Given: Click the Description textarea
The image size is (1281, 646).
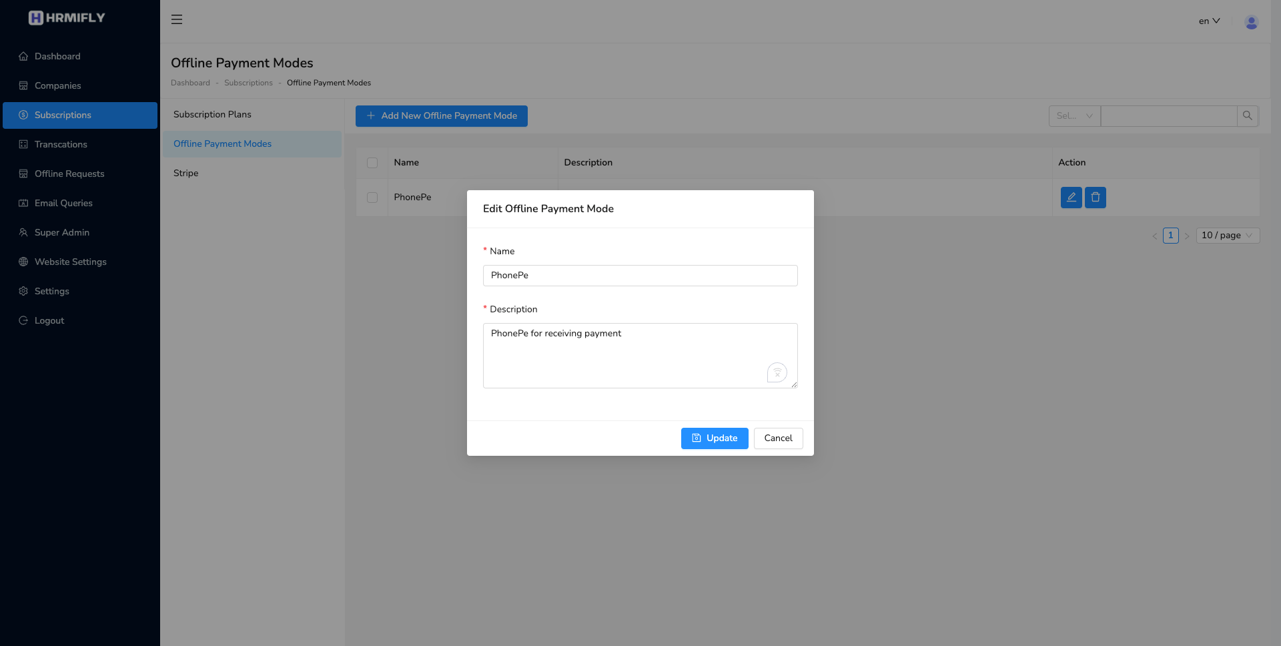Looking at the screenshot, I should pos(640,356).
